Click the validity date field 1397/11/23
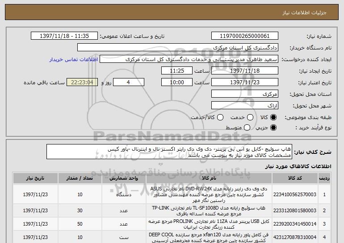 pyautogui.click(x=245, y=82)
